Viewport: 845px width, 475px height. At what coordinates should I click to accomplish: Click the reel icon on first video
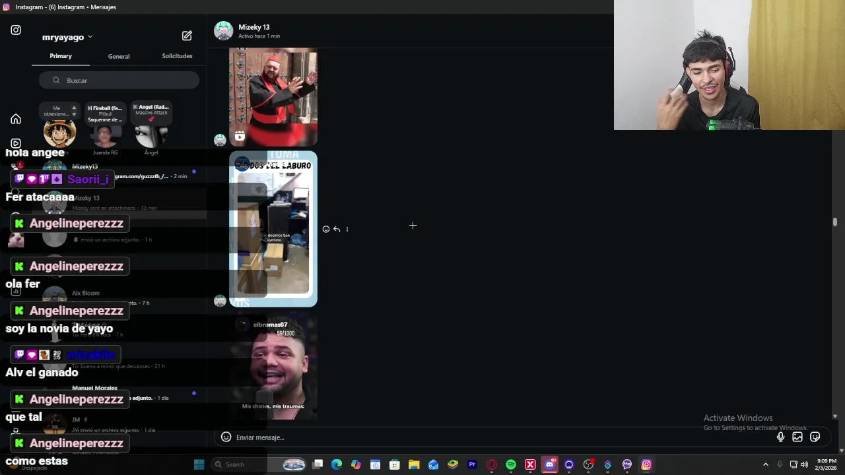(x=240, y=137)
